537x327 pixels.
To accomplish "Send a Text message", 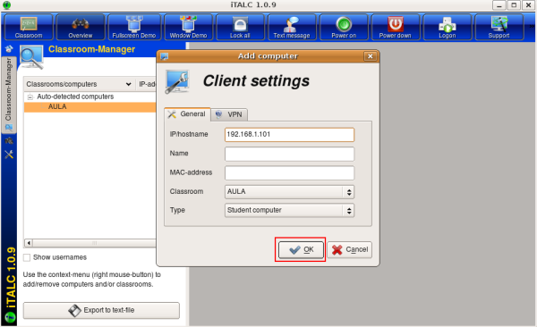I will [292, 28].
